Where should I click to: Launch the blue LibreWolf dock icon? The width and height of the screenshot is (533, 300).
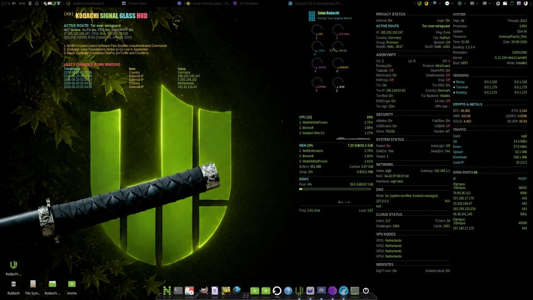(x=344, y=291)
